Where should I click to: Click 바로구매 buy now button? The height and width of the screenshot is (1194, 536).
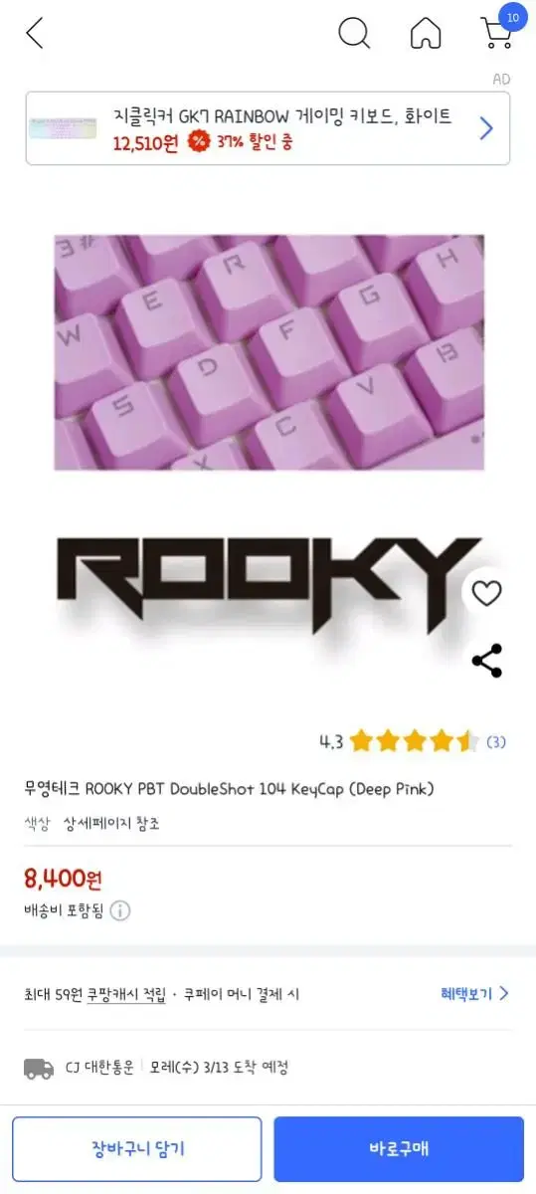click(399, 1148)
